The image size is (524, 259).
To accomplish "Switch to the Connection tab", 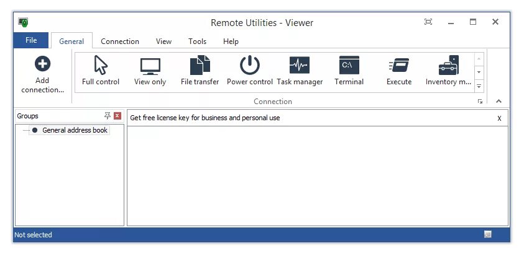I will (x=120, y=42).
